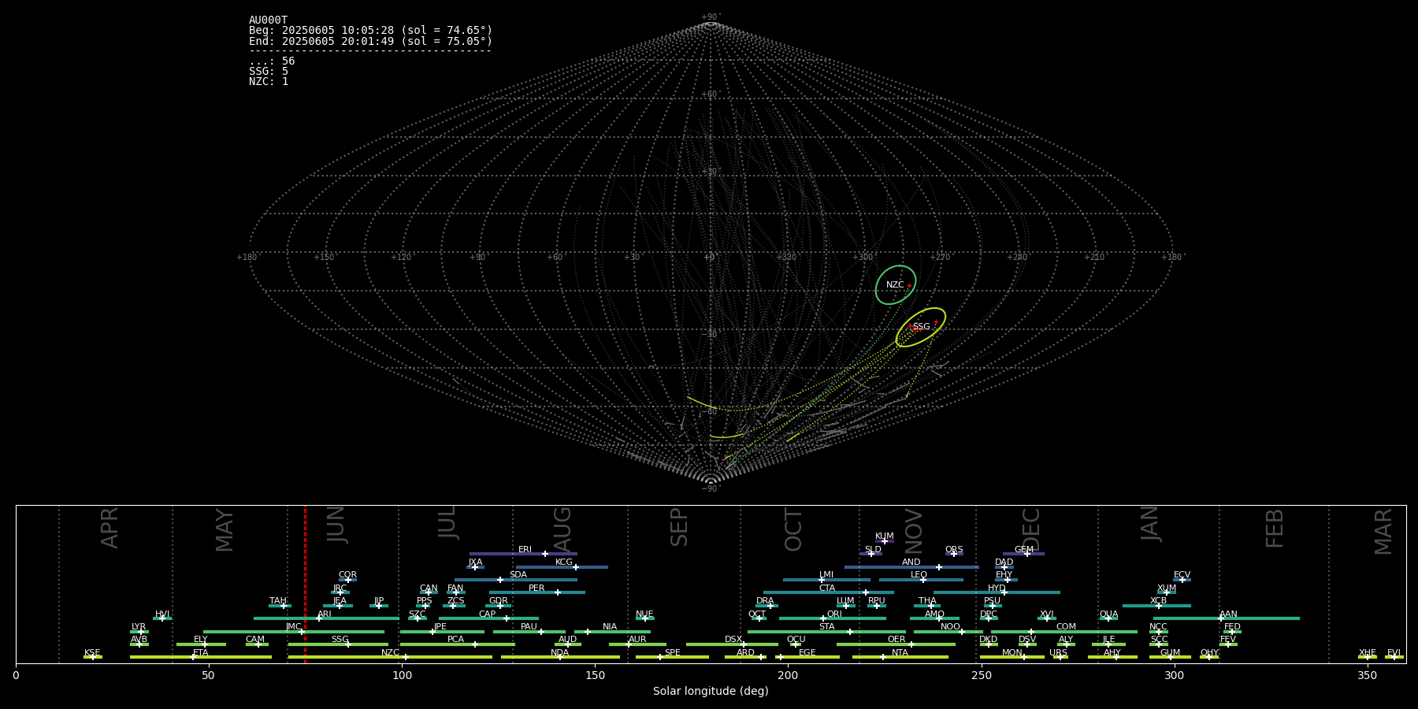
Task: Click the AU000T station title text
Action: [x=269, y=20]
